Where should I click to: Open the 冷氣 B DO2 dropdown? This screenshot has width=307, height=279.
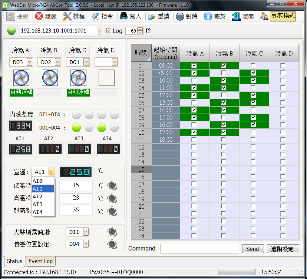point(57,62)
